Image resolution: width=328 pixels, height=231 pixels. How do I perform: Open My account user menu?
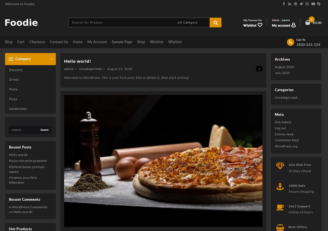click(x=283, y=25)
